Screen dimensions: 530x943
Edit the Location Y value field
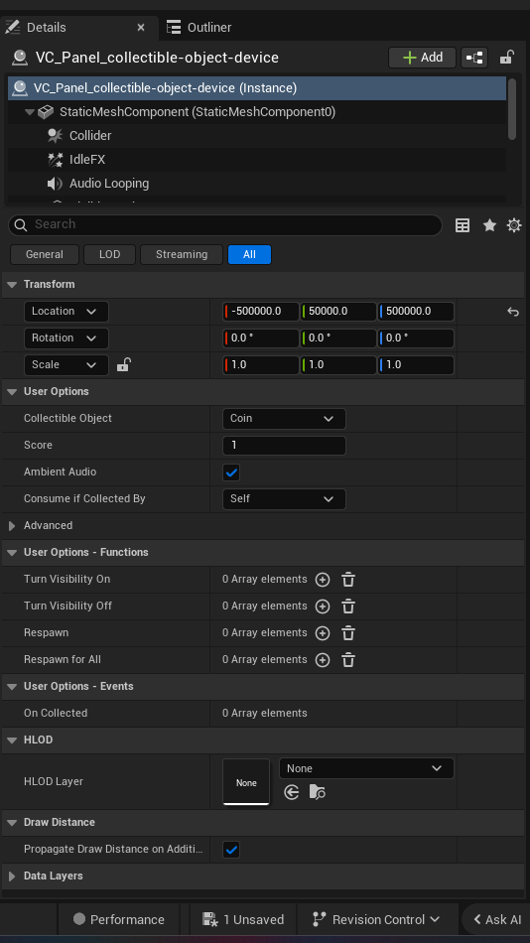coord(338,312)
